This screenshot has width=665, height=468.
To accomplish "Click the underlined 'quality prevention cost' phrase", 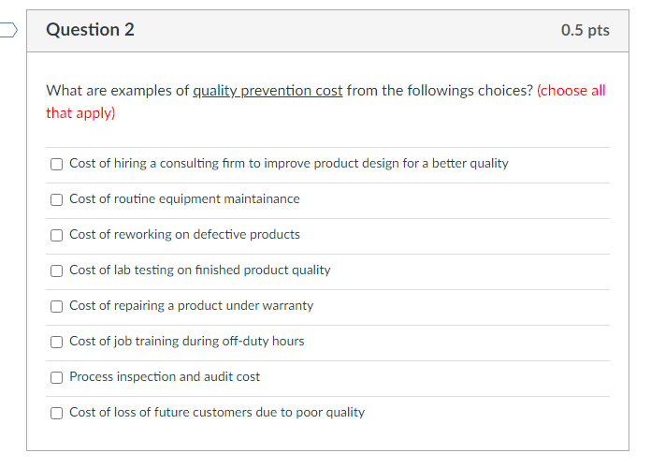I will (x=267, y=91).
